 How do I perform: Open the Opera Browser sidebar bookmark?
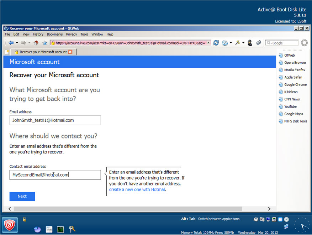click(x=292, y=63)
